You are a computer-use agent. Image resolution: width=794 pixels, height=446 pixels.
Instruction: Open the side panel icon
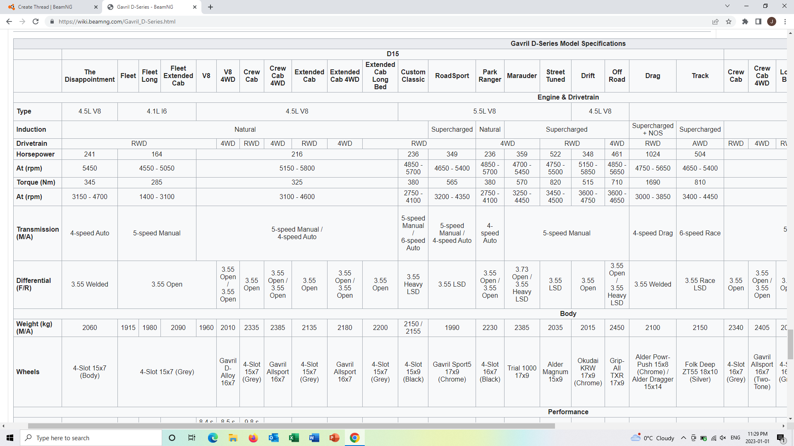758,21
